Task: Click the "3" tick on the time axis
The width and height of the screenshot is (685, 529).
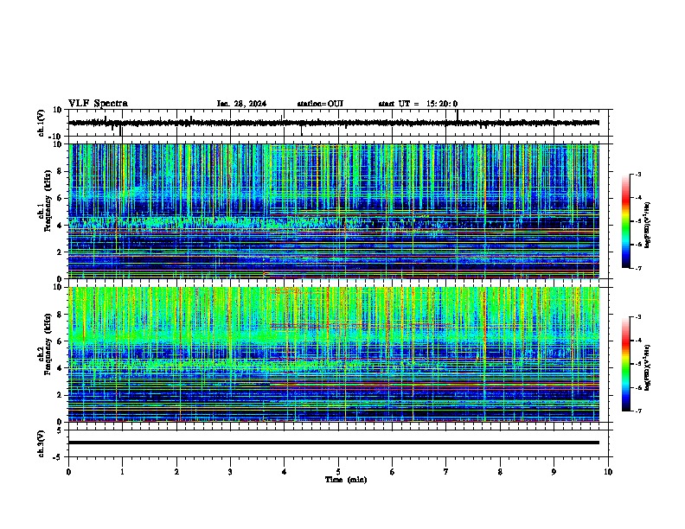Action: [x=230, y=472]
